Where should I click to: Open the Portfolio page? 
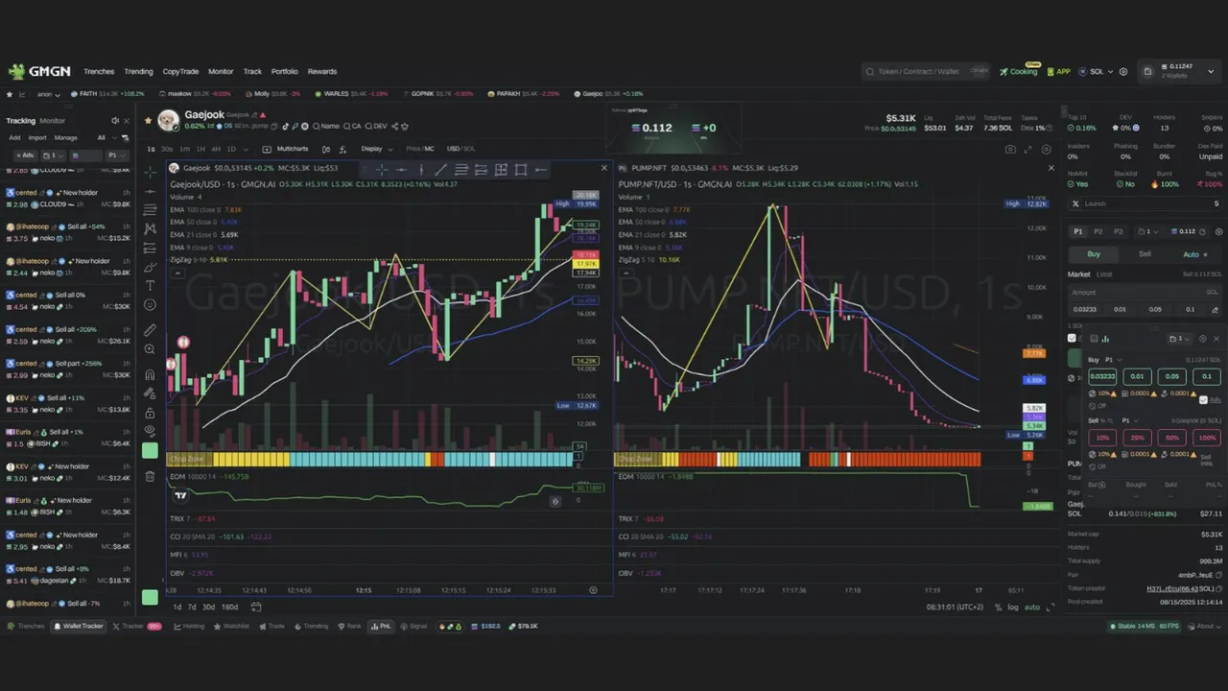[284, 72]
